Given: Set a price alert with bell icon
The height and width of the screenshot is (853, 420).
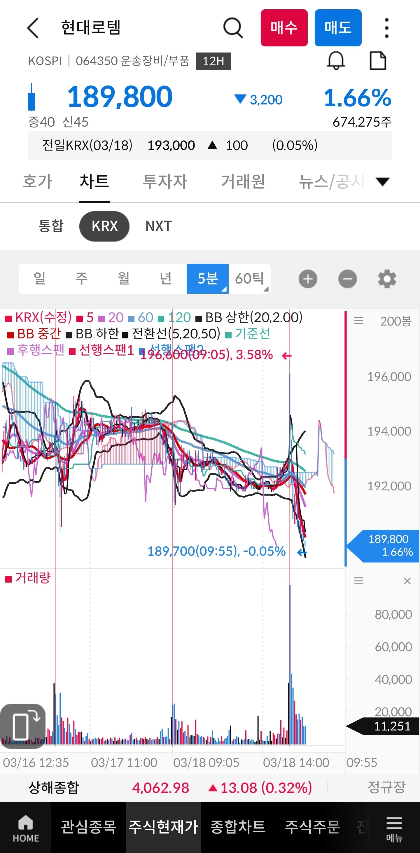Looking at the screenshot, I should (336, 61).
